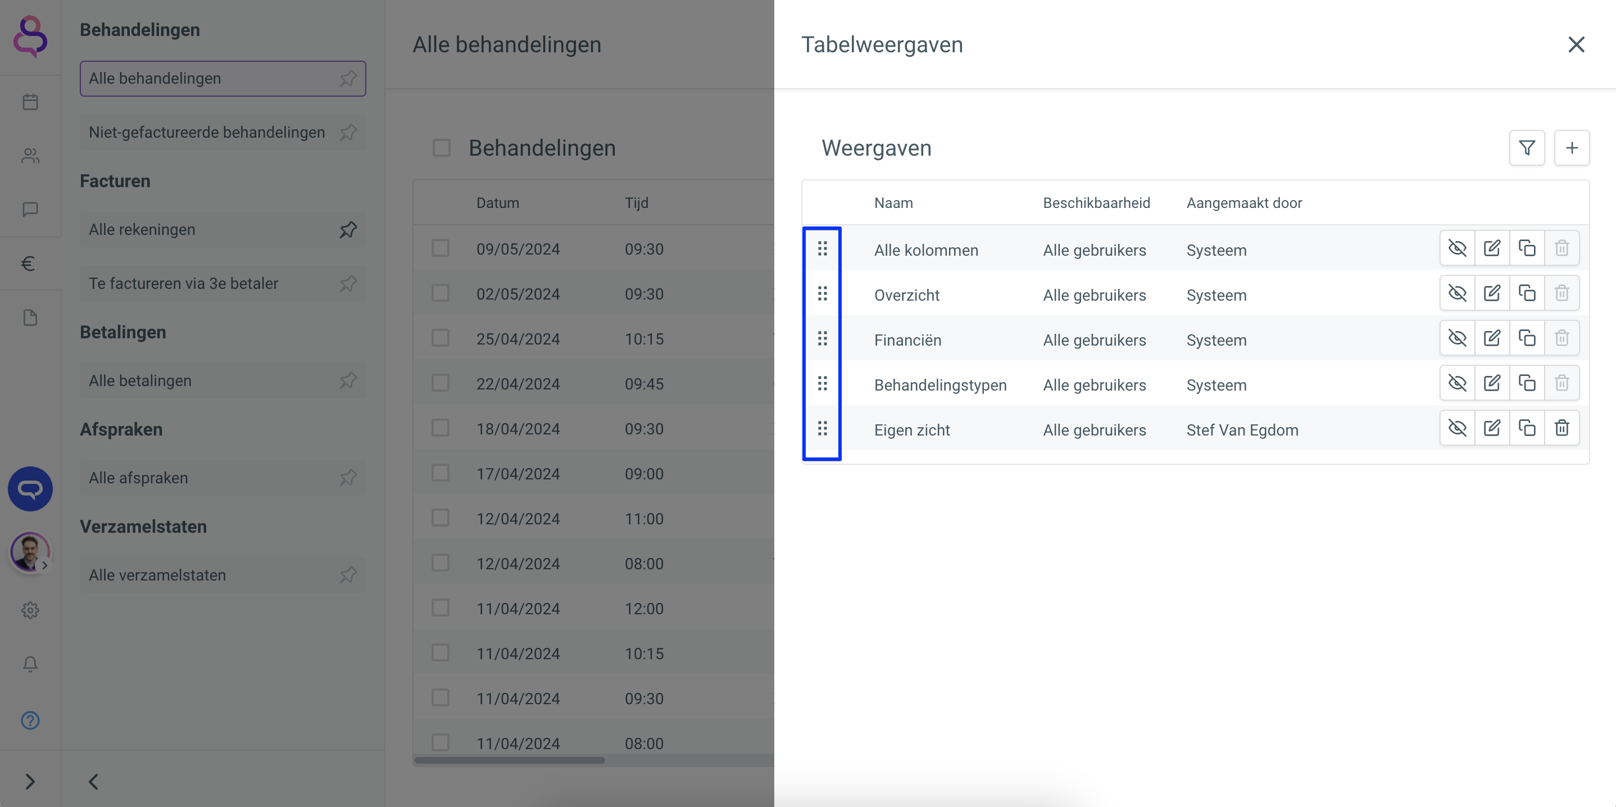1616x807 pixels.
Task: Unpin Alle rekeningen with pin icon
Action: click(348, 230)
